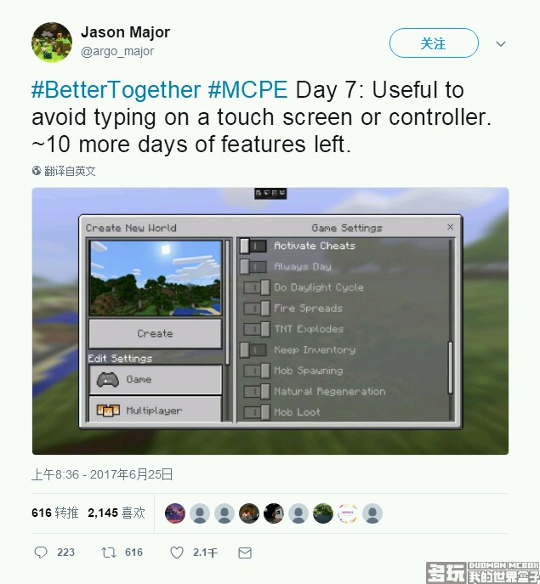The image size is (540, 584).
Task: Toggle the Keep Inventory switch
Action: click(253, 350)
